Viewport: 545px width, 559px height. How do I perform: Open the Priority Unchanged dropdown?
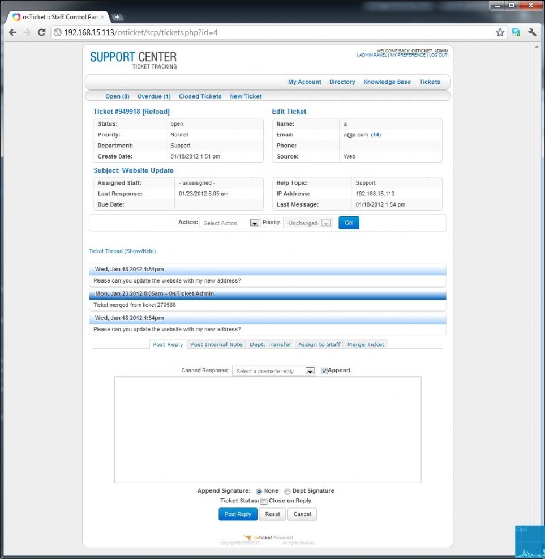[307, 223]
